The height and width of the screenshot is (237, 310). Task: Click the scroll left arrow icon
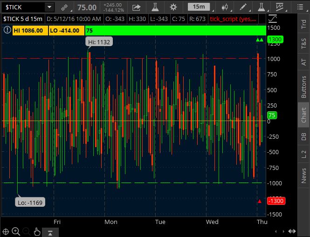pos(276,231)
